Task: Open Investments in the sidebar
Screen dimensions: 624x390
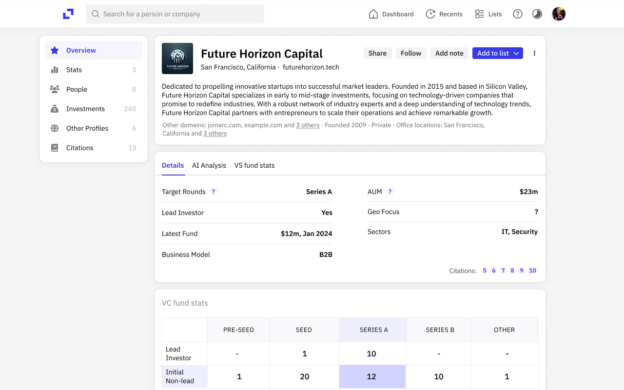Action: (x=85, y=109)
